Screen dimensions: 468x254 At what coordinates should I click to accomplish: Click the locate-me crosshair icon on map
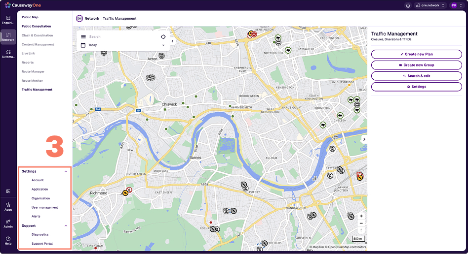coord(163,36)
